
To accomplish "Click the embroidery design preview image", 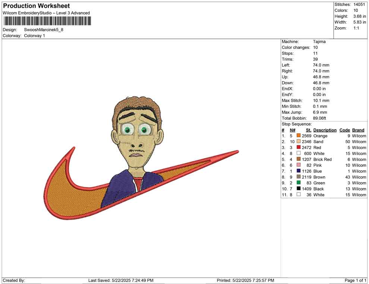I will click(x=141, y=158).
